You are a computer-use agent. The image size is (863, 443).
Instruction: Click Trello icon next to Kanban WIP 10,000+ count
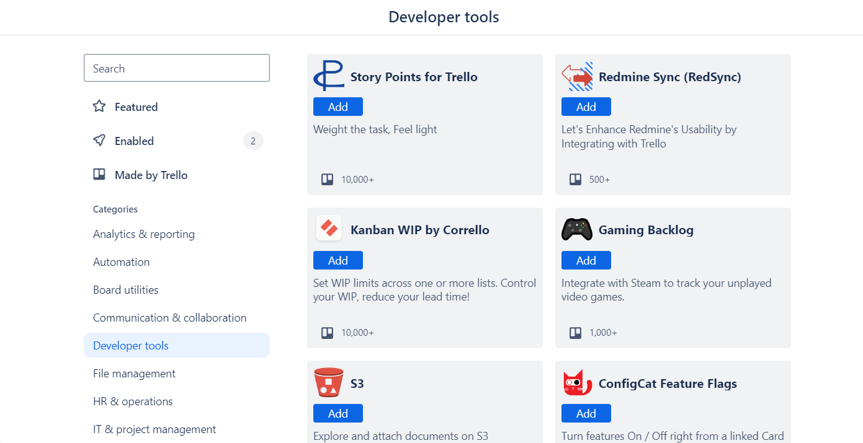point(328,333)
